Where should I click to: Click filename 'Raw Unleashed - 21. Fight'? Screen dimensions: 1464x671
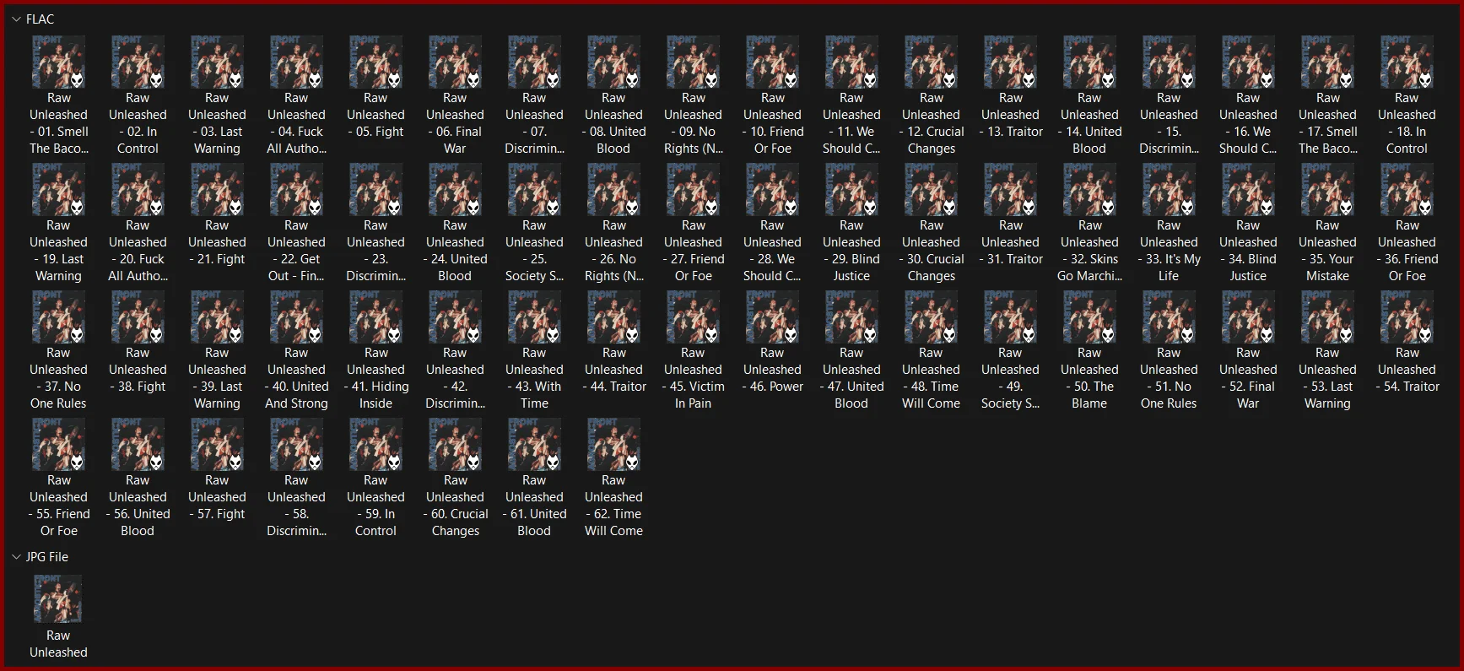[217, 242]
